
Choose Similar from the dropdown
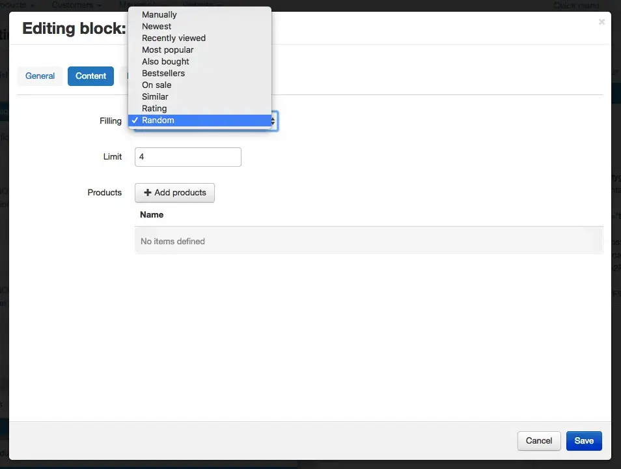155,96
